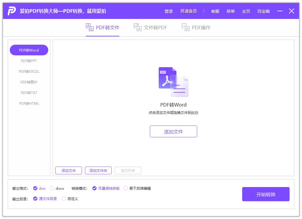This screenshot has height=219, width=302.
Task: Click the large 添加文件 button
Action: [x=174, y=131]
